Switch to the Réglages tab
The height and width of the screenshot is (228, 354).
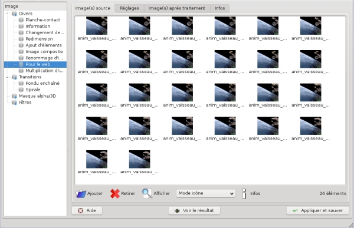point(129,8)
